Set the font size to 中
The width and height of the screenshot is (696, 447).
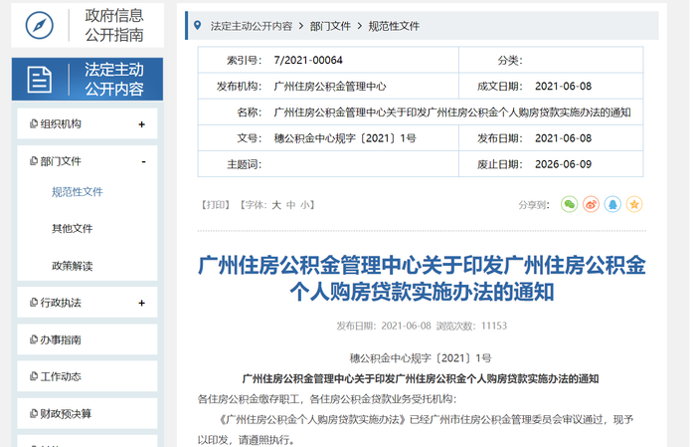(290, 205)
